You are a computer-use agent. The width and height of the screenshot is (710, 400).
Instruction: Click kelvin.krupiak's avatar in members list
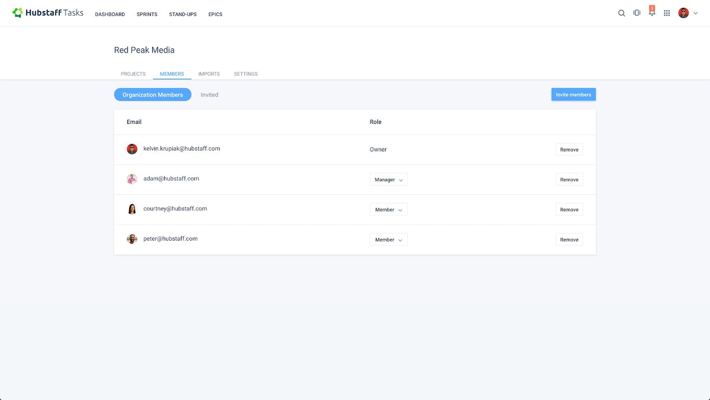[x=132, y=149]
